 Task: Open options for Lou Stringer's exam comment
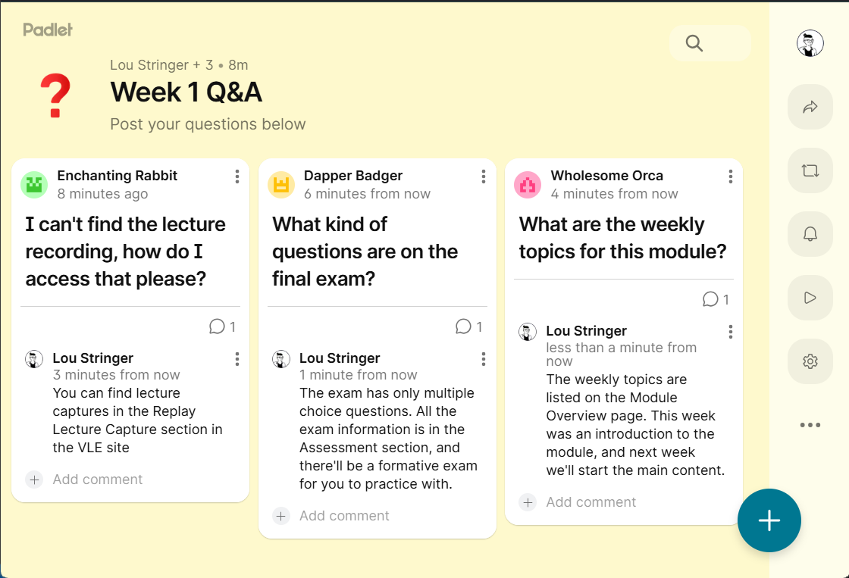click(x=484, y=359)
